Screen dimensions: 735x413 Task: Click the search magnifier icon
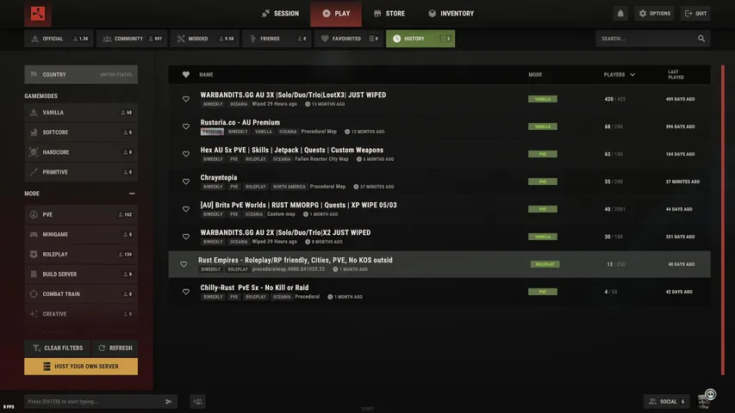click(x=701, y=39)
